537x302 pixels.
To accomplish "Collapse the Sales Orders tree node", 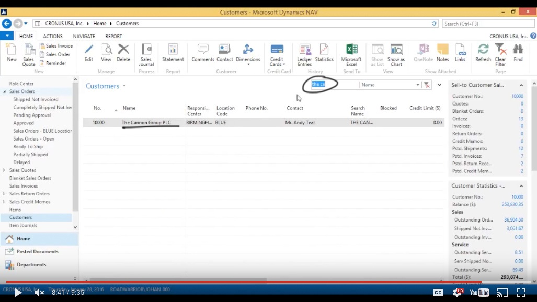I will pos(5,91).
